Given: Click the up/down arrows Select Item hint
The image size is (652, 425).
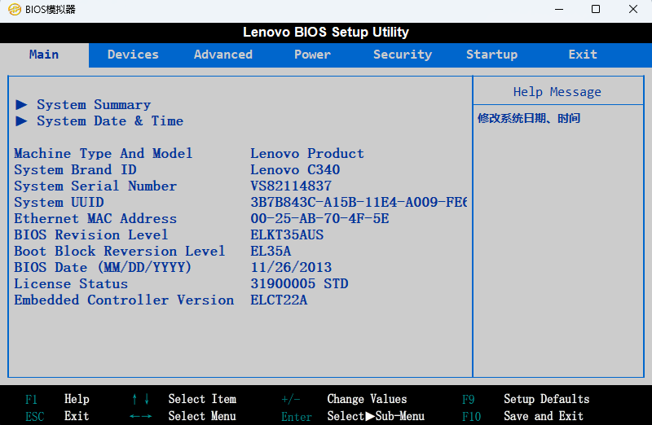Looking at the screenshot, I should click(x=184, y=399).
